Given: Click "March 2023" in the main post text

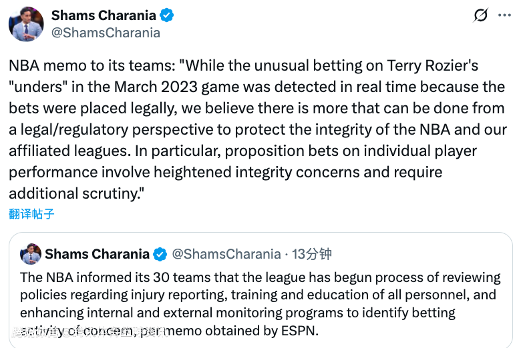Looking at the screenshot, I should point(149,87).
